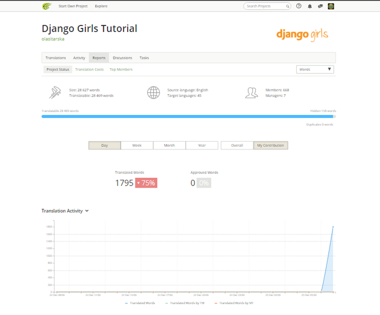Click the 'Translatable: 28 469 words' stat line

91,96
